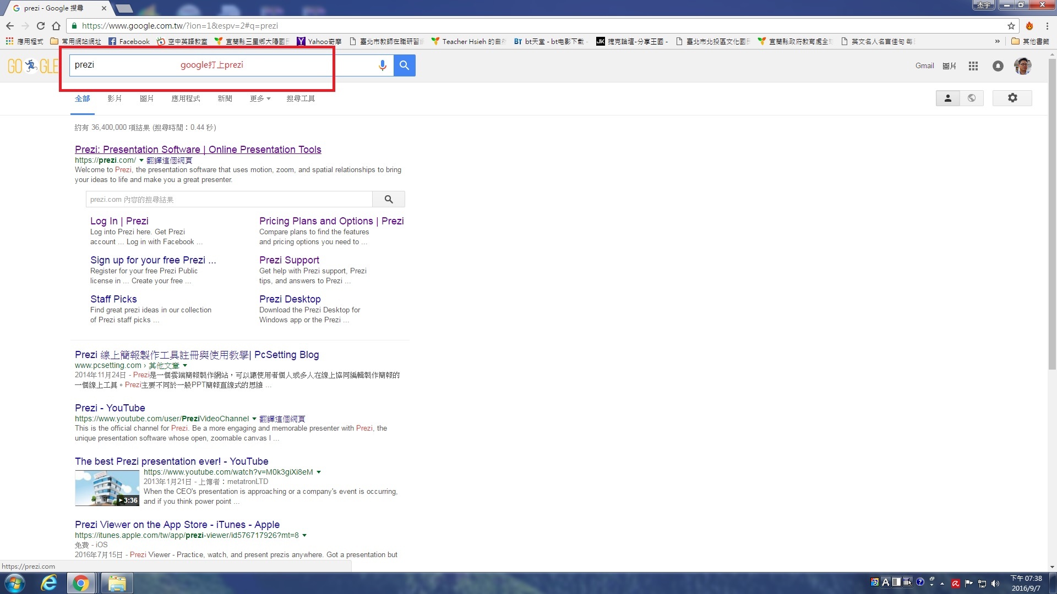Open the Google notifications bell icon

(998, 66)
